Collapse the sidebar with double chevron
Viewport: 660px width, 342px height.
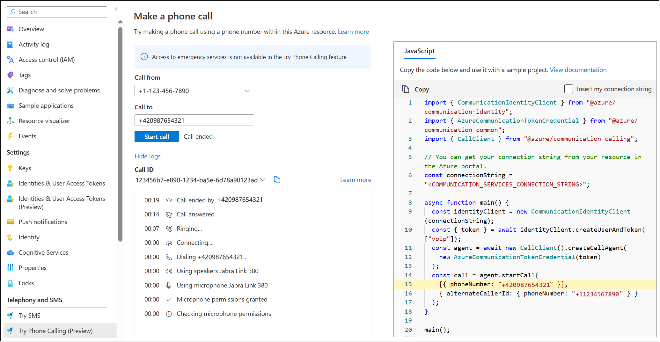[x=116, y=9]
